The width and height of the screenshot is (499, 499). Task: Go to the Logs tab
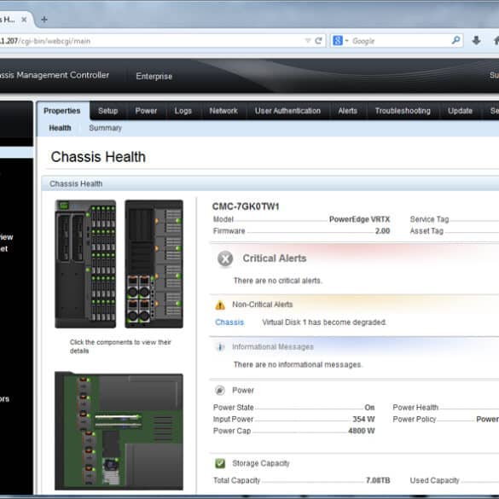click(183, 111)
